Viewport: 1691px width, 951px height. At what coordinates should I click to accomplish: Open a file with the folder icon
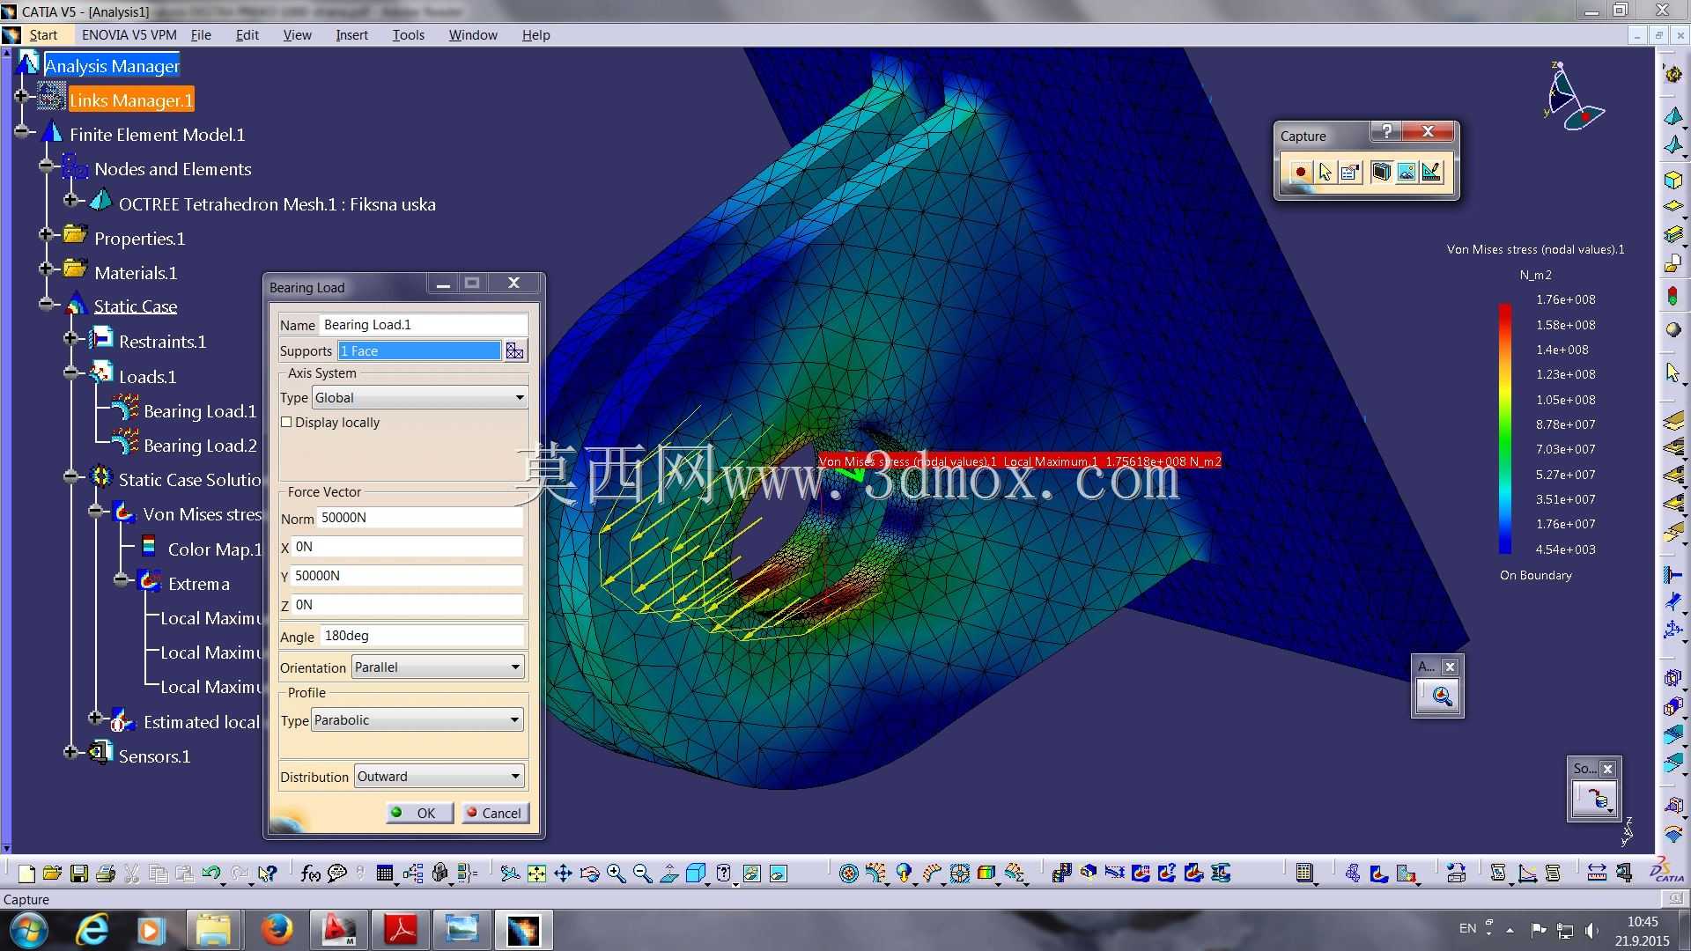(x=52, y=874)
